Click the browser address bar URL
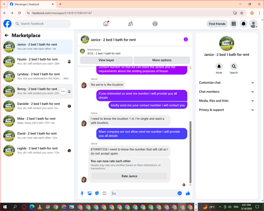 click(62, 13)
